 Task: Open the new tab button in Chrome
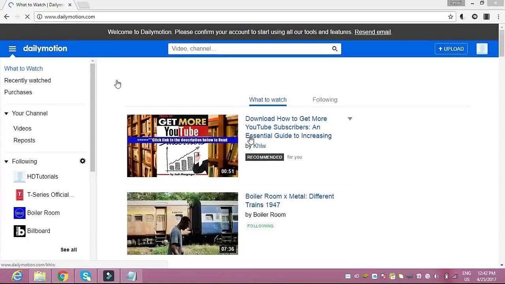click(x=83, y=5)
